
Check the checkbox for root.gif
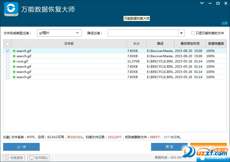[x=8, y=61]
